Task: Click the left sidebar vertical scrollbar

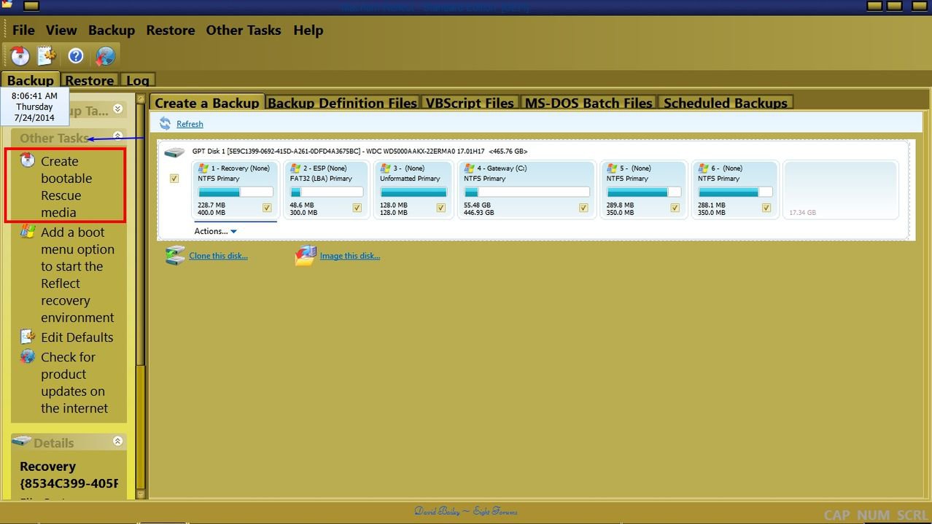Action: (x=141, y=292)
